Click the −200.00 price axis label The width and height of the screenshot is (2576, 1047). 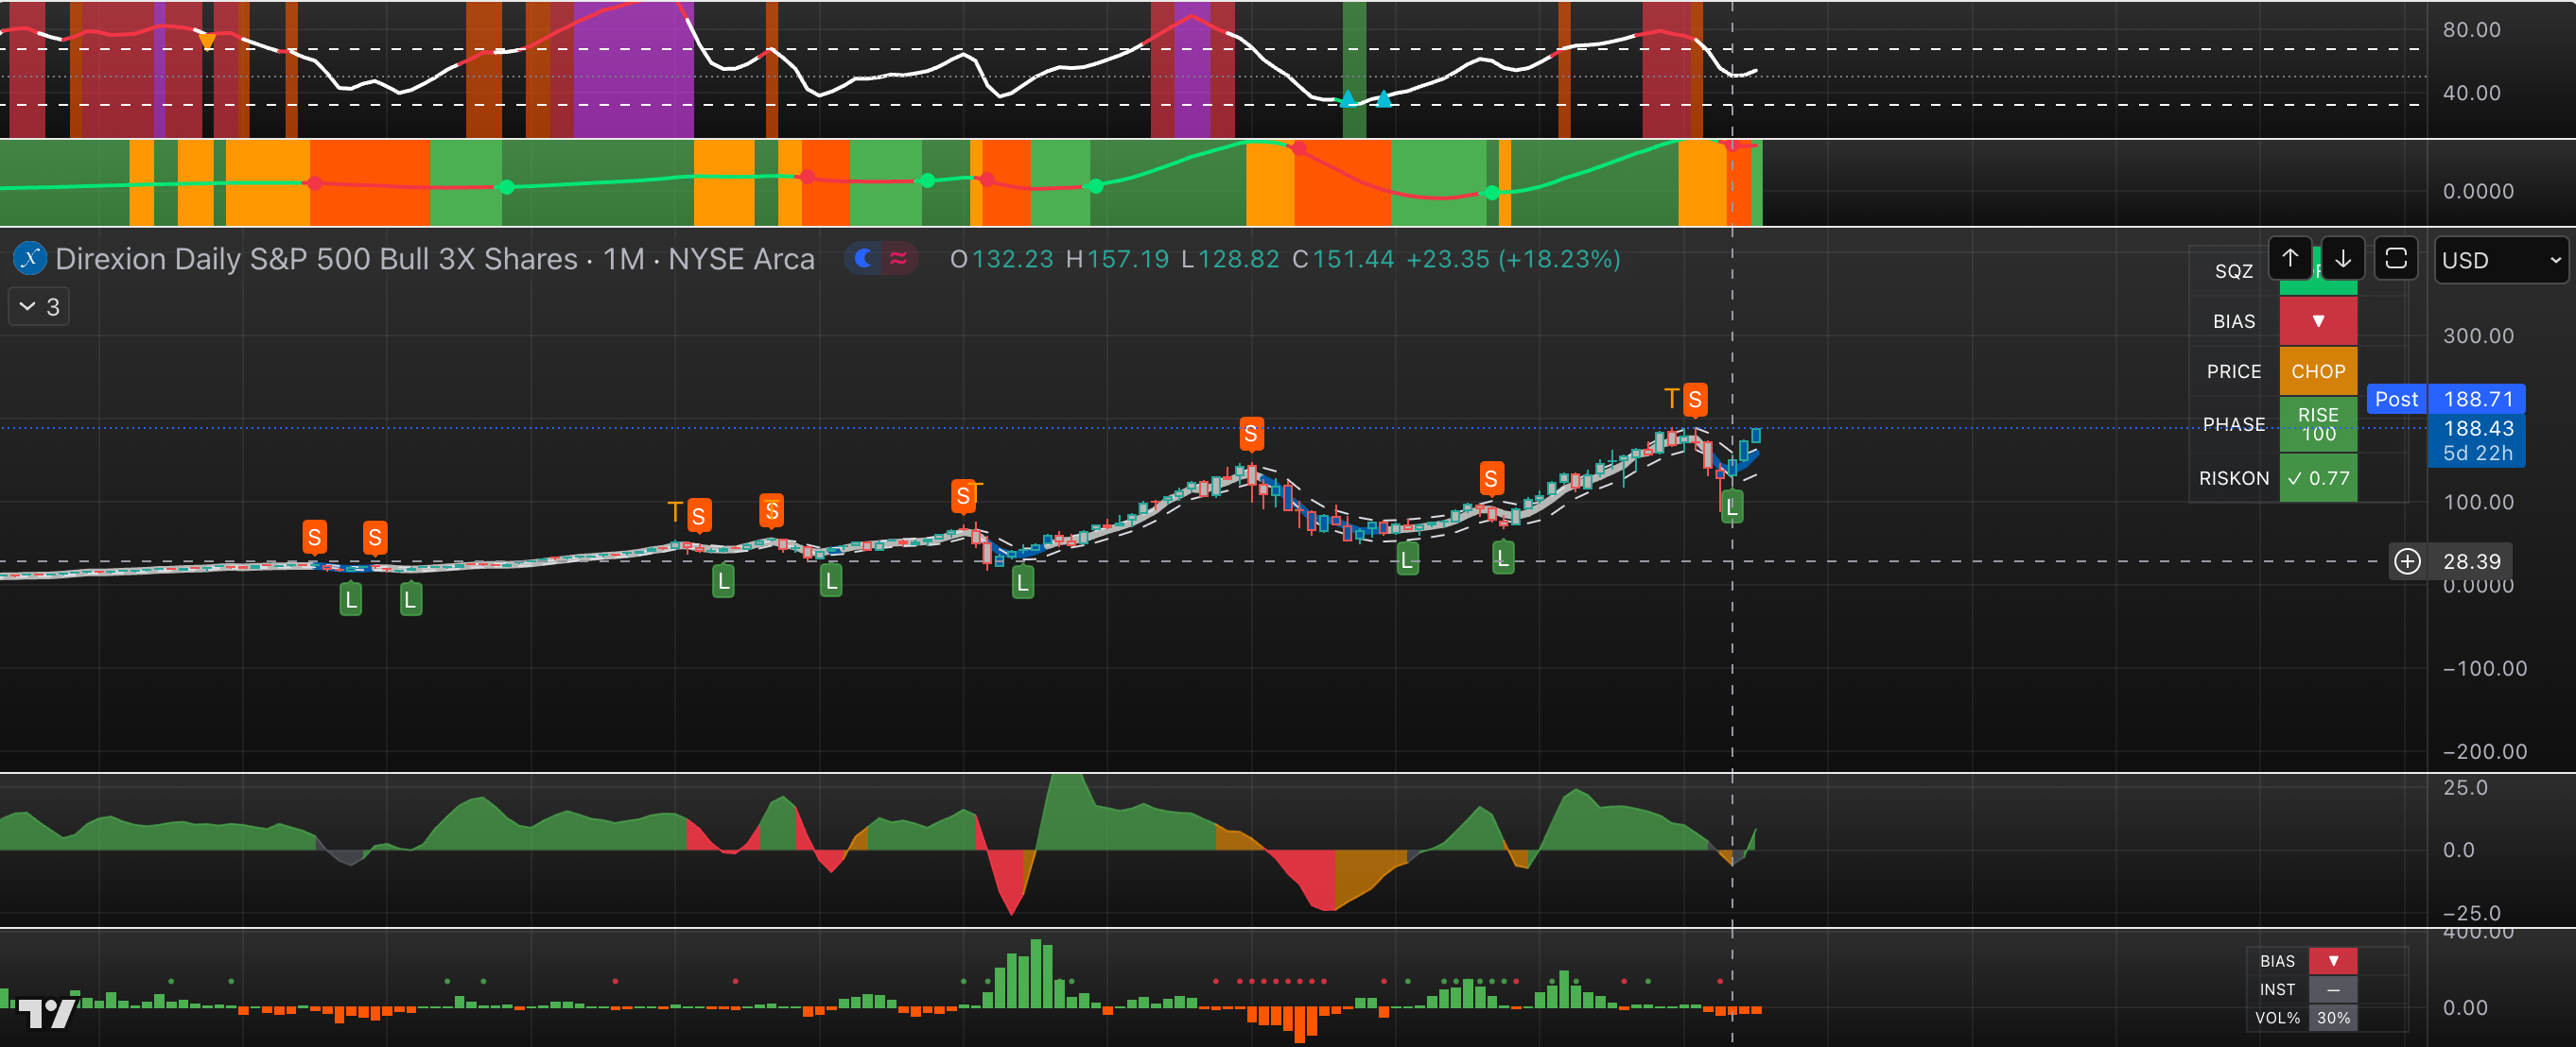2484,751
